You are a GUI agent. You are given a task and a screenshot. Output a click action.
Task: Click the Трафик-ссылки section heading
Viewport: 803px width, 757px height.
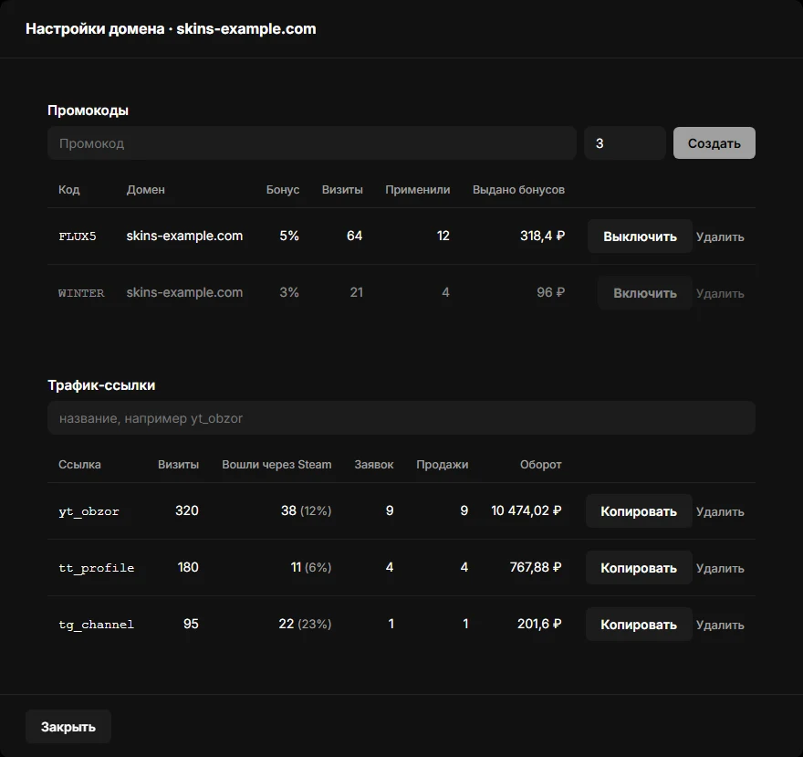101,385
